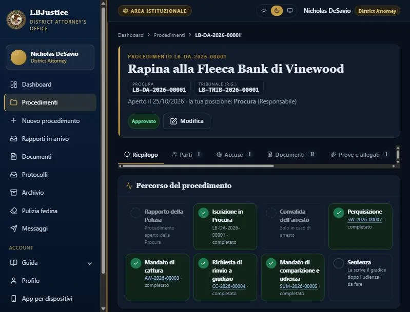Go to Dashboard breadcrumb
410x312 pixels.
pyautogui.click(x=130, y=35)
